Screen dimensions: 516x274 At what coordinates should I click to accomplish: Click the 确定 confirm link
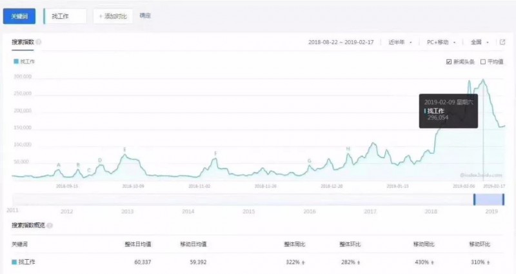145,15
